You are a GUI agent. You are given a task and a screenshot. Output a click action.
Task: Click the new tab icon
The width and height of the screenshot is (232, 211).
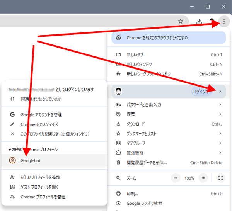[118, 54]
